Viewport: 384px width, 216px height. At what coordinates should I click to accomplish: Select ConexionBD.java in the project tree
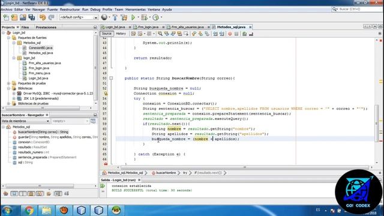40,48
